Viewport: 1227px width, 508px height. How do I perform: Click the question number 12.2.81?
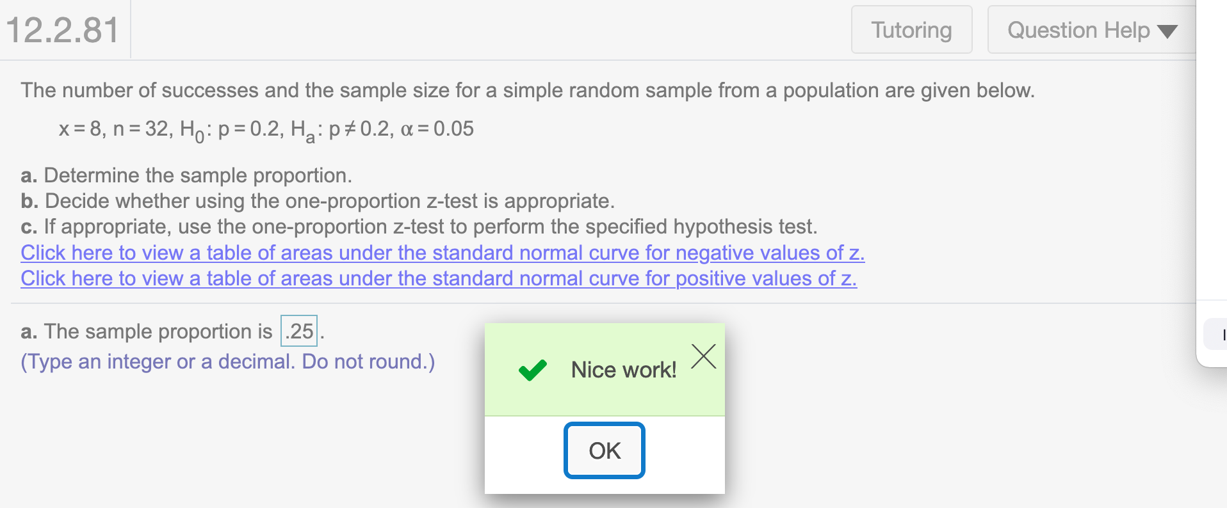click(x=63, y=30)
